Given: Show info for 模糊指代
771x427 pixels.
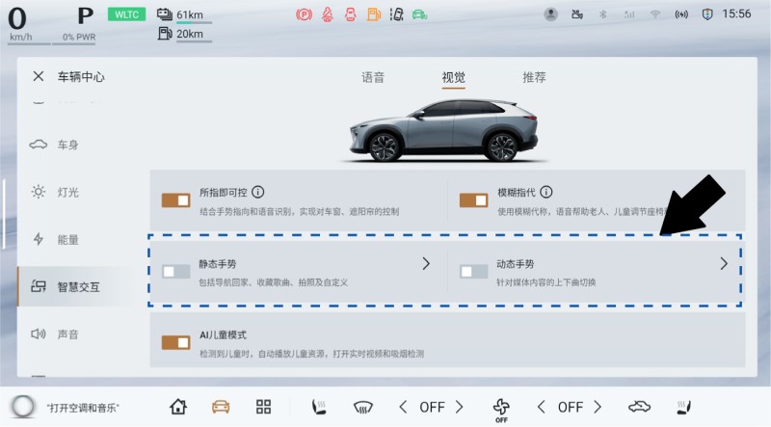Looking at the screenshot, I should (545, 192).
